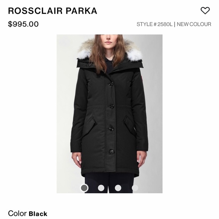Add Rossclair Parka to wishlist with heart icon
The width and height of the screenshot is (219, 219).
205,11
